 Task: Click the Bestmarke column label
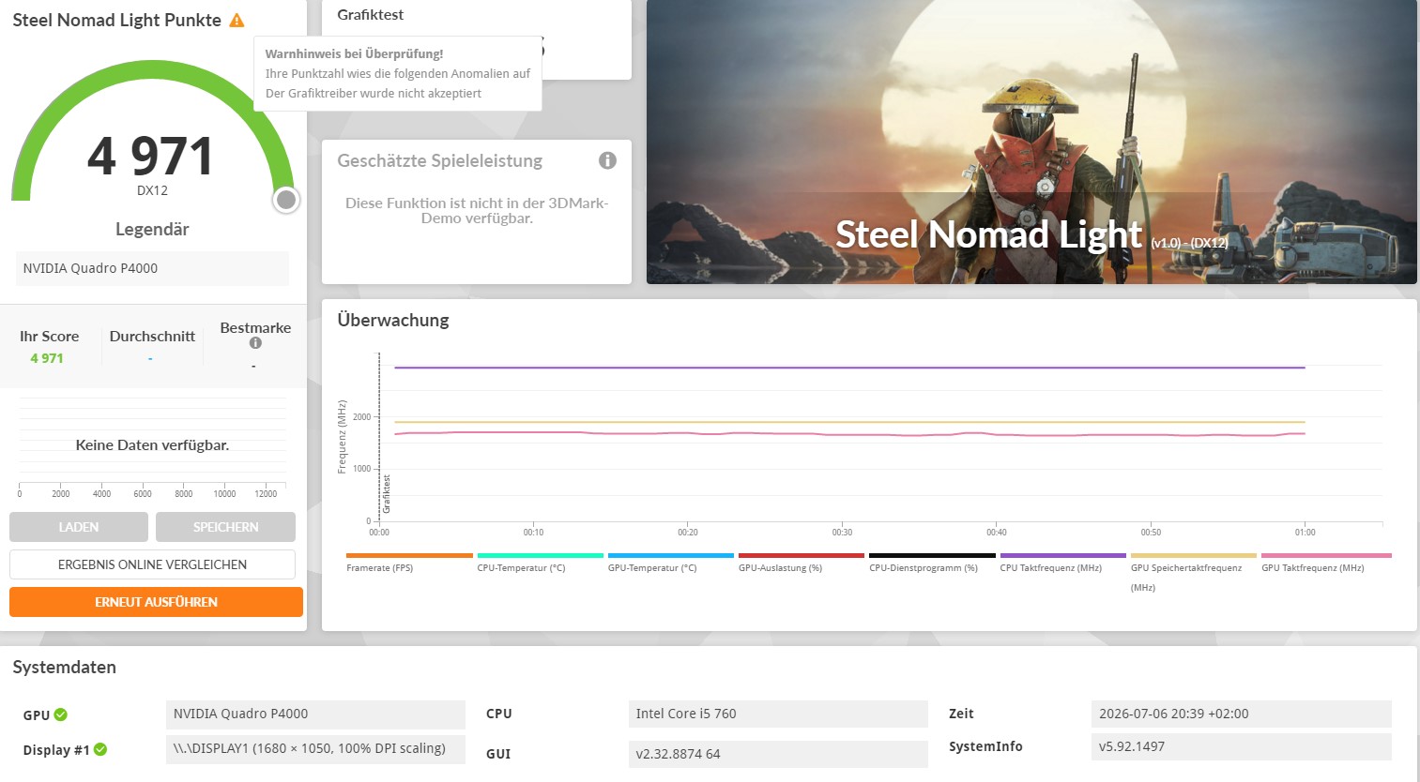(255, 328)
